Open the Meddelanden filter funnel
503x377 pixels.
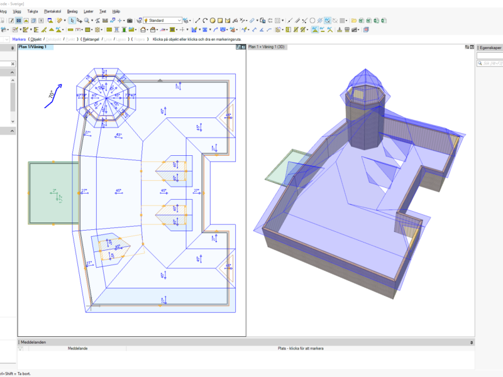[21, 349]
